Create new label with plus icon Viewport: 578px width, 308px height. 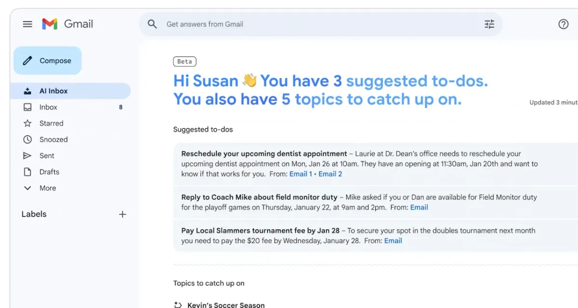[x=122, y=214]
